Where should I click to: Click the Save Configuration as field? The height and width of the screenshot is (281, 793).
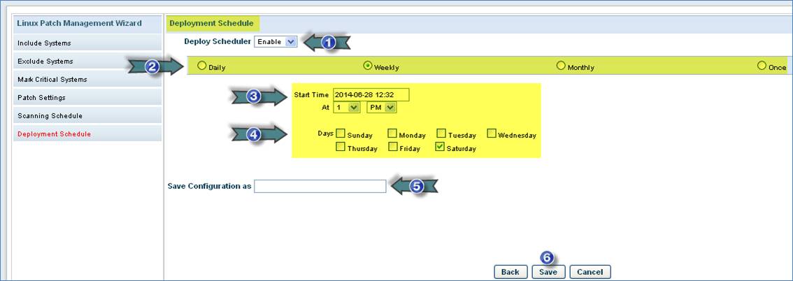click(320, 187)
